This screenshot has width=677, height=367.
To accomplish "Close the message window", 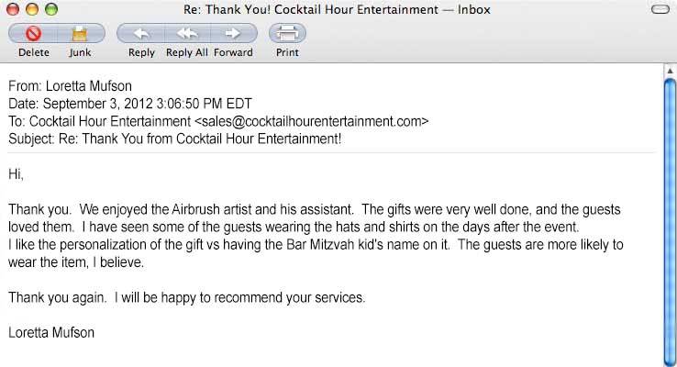I will pos(13,10).
